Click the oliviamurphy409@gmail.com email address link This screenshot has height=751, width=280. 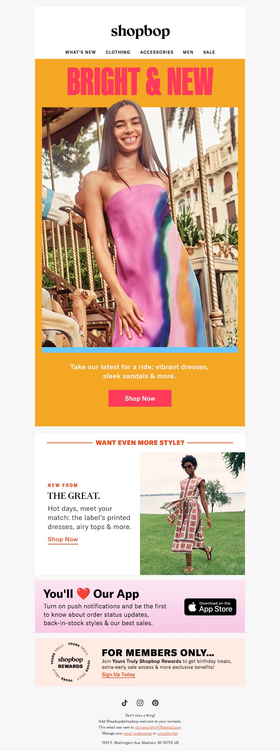(158, 727)
